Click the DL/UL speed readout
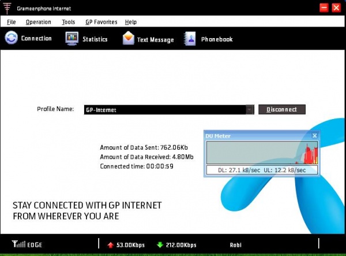346x256 pixels. pyautogui.click(x=262, y=170)
